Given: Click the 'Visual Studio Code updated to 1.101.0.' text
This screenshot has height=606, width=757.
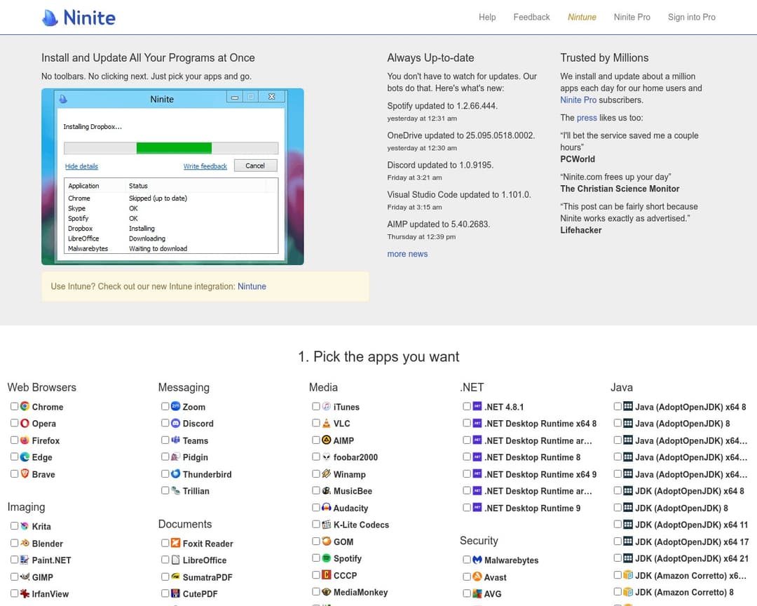Looking at the screenshot, I should [x=459, y=194].
